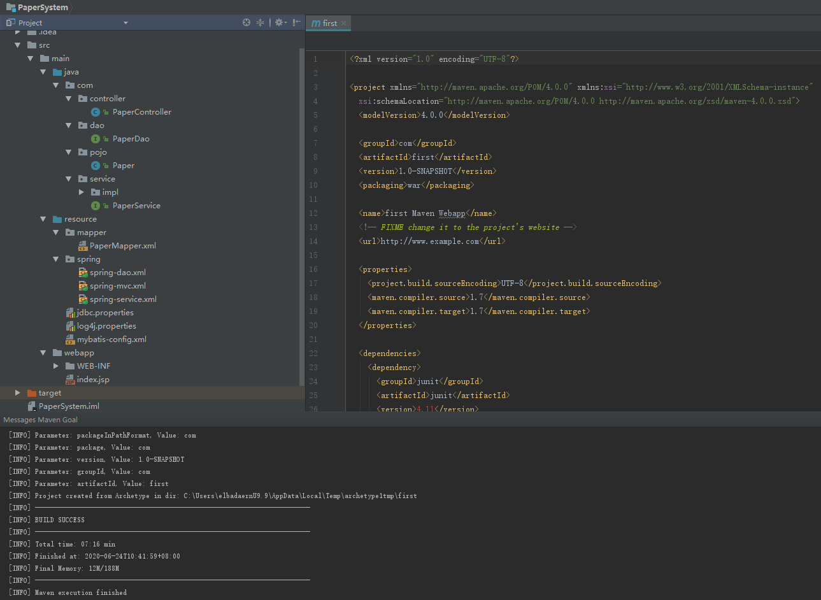Collapse the dao package
Screen dimensions: 821x600
tap(68, 125)
